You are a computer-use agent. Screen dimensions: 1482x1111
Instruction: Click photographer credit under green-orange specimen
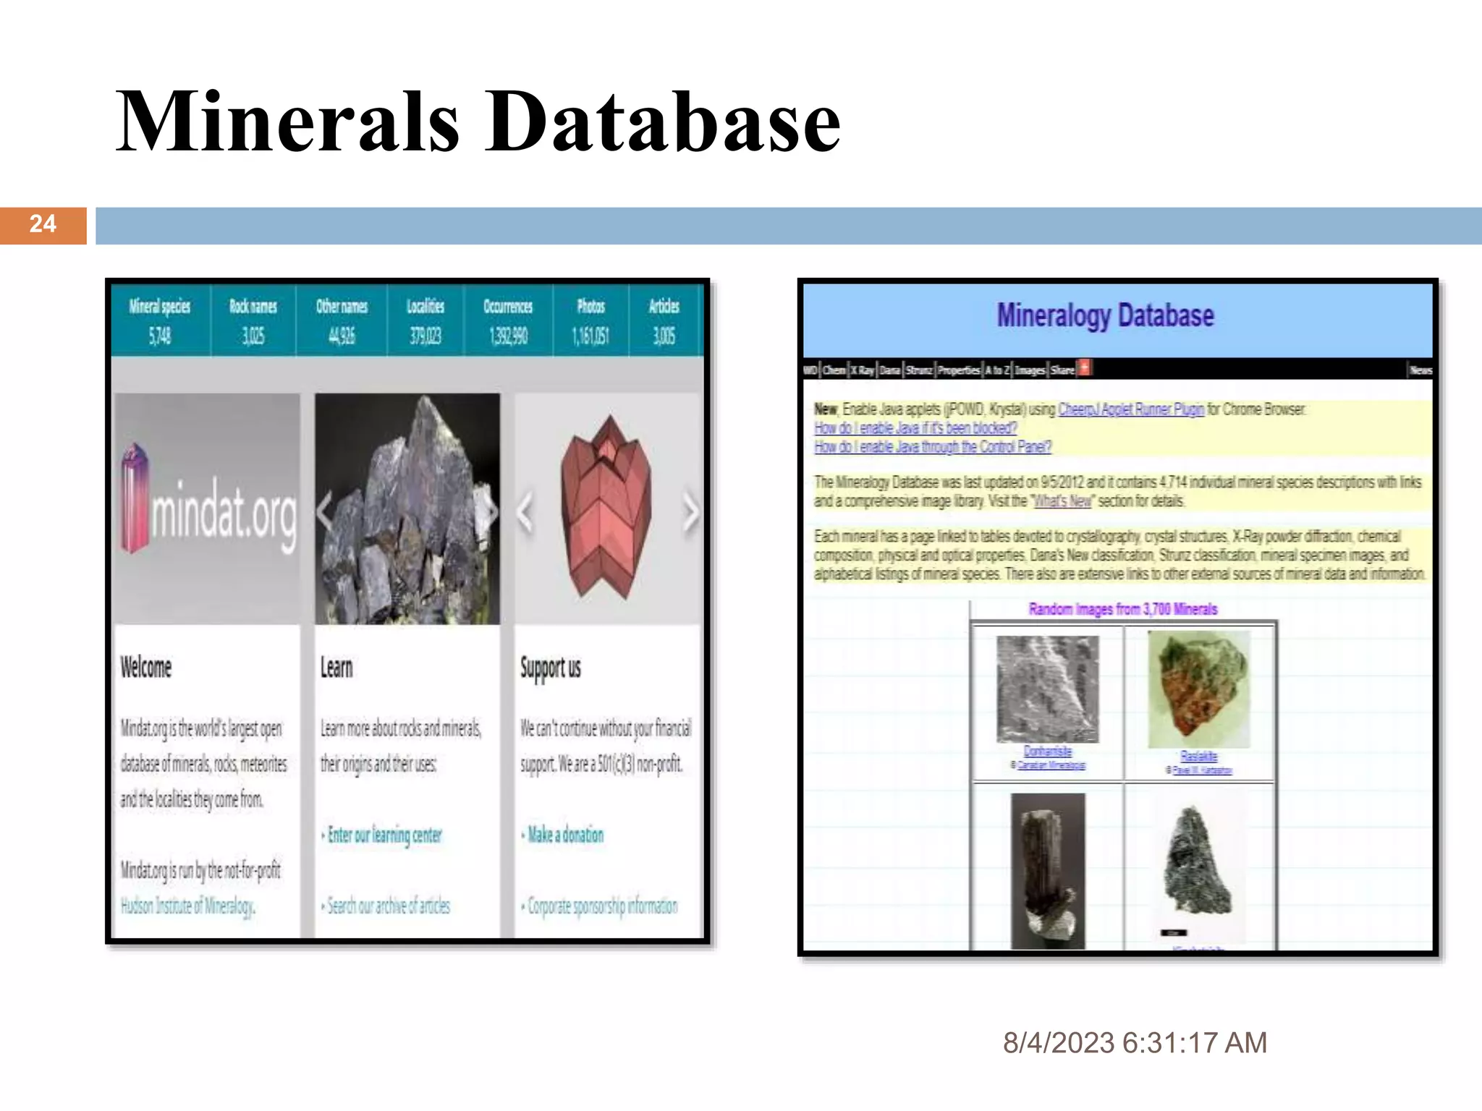[1202, 770]
